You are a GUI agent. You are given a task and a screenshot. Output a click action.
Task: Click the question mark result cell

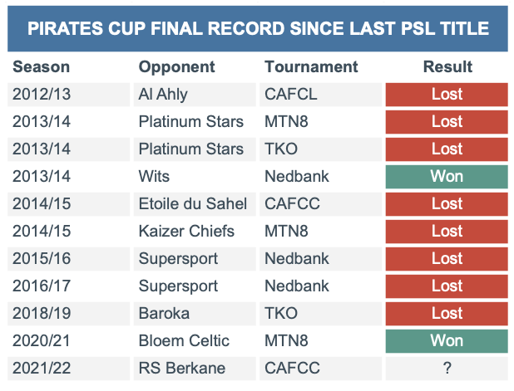tap(447, 369)
